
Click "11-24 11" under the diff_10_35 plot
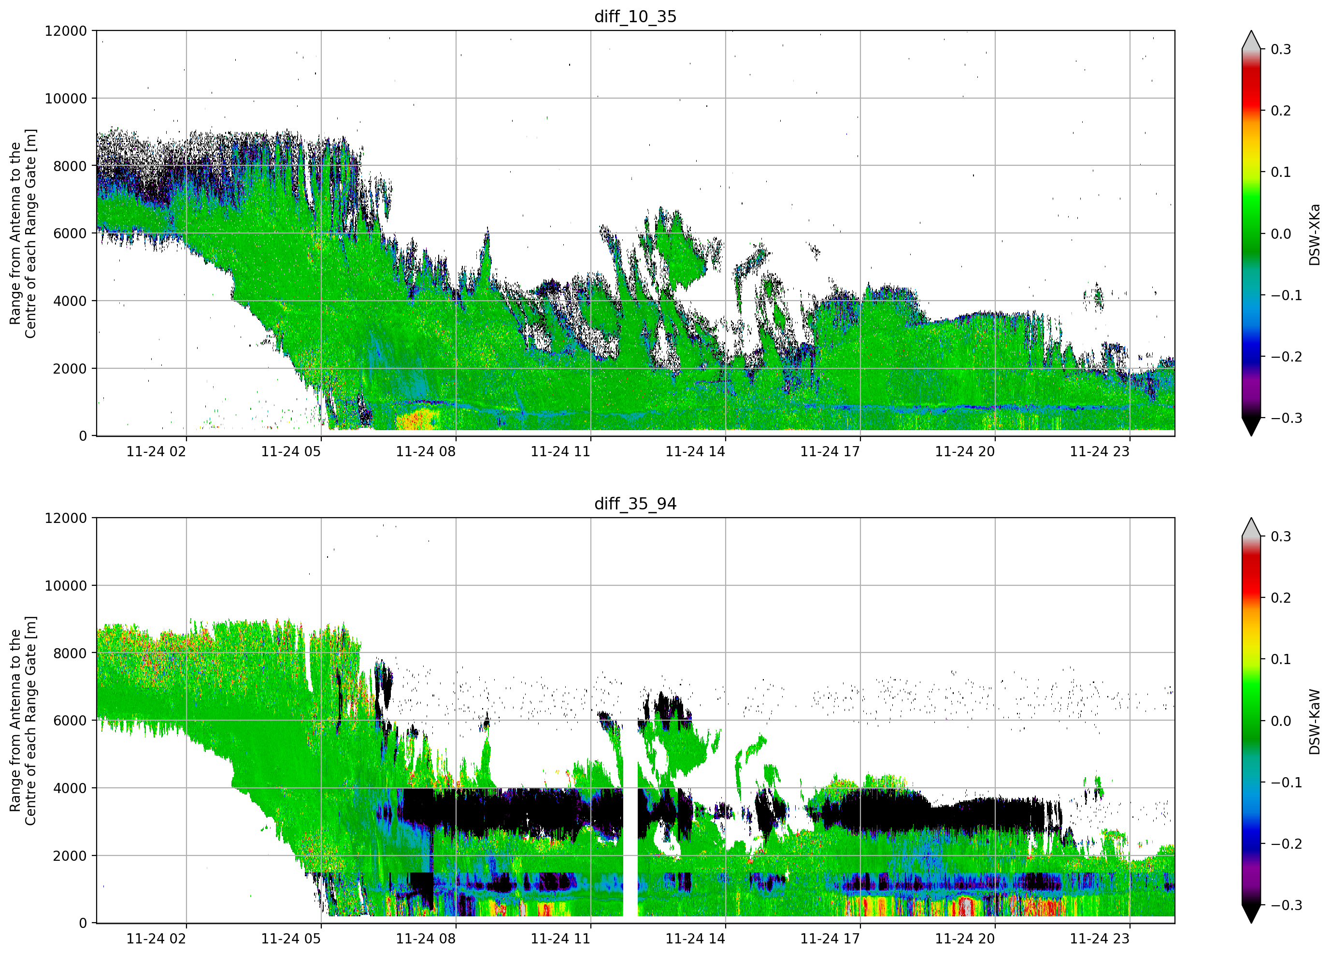pos(560,451)
